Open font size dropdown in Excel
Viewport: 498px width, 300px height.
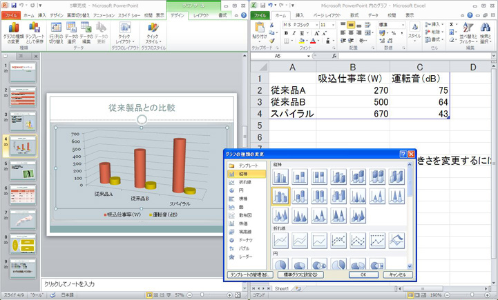point(333,25)
